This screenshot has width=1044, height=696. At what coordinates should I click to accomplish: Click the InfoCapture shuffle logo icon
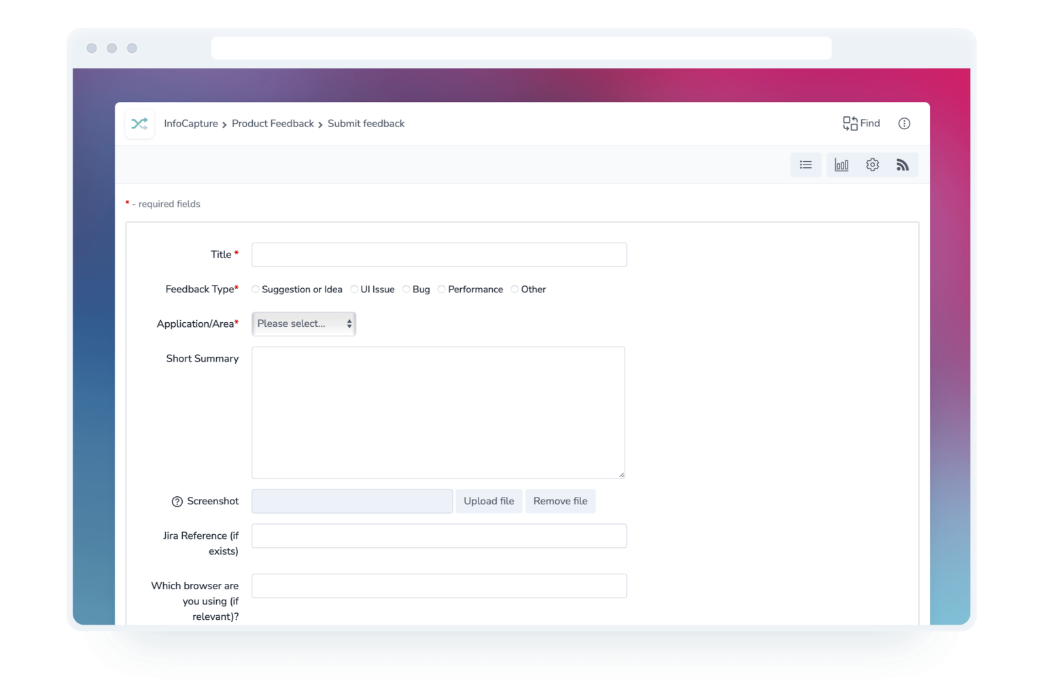pyautogui.click(x=139, y=124)
